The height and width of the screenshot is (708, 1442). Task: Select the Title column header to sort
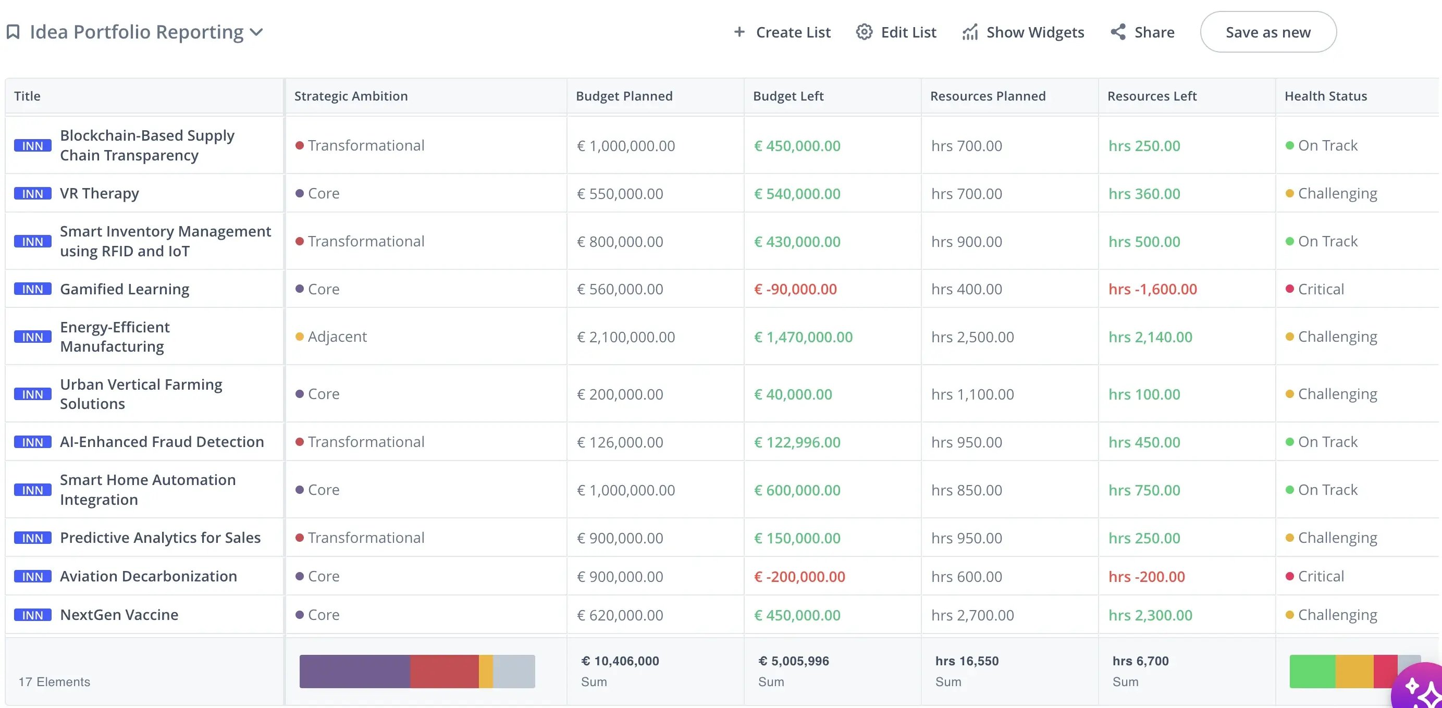(27, 95)
